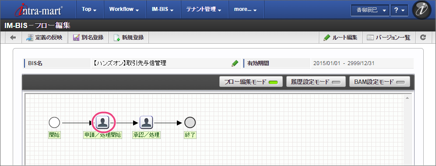The height and width of the screenshot is (166, 436).
Task: Open the ? help dropdown
Action: pos(399,10)
